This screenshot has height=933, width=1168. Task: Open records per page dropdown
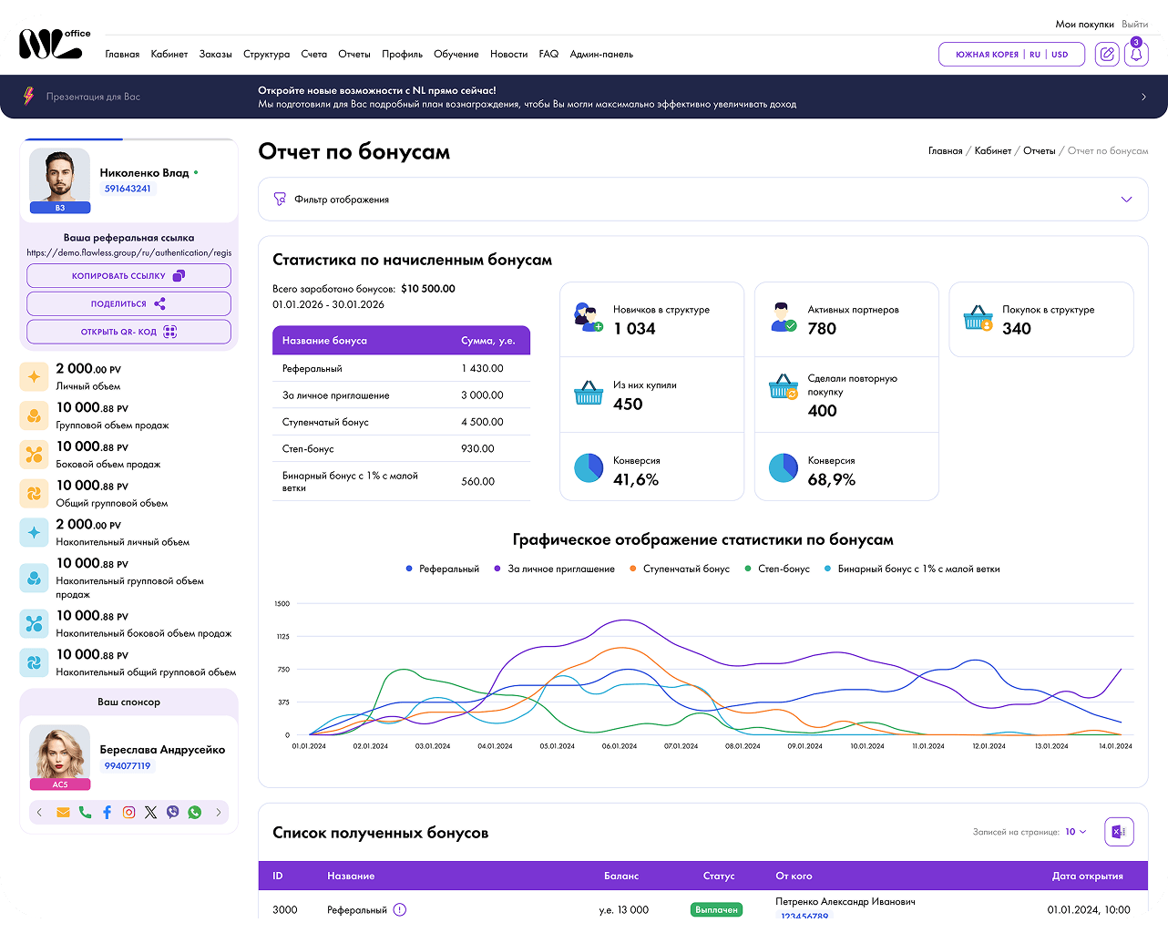1076,832
